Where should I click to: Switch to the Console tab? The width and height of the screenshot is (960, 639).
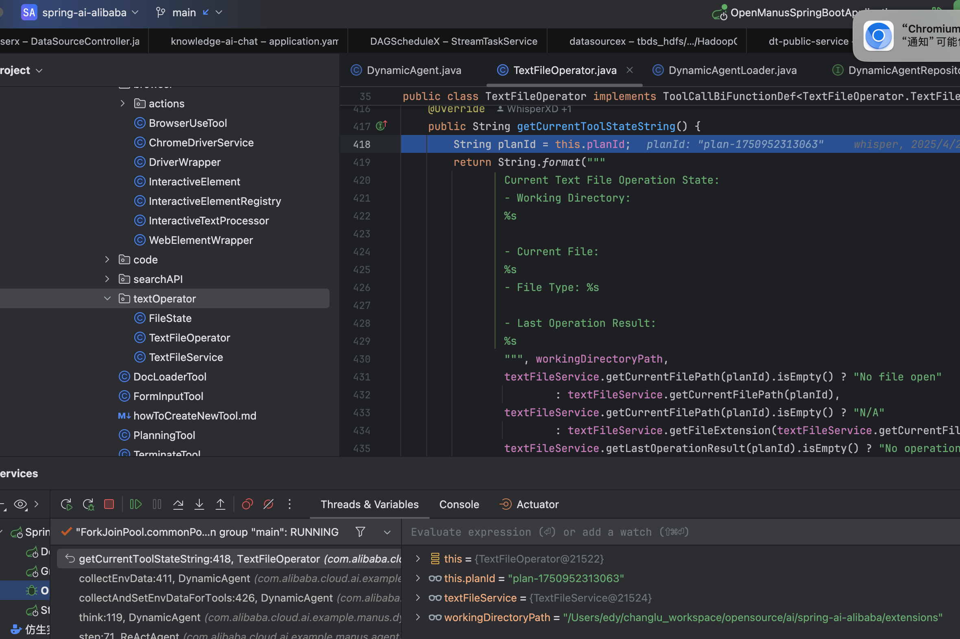459,504
